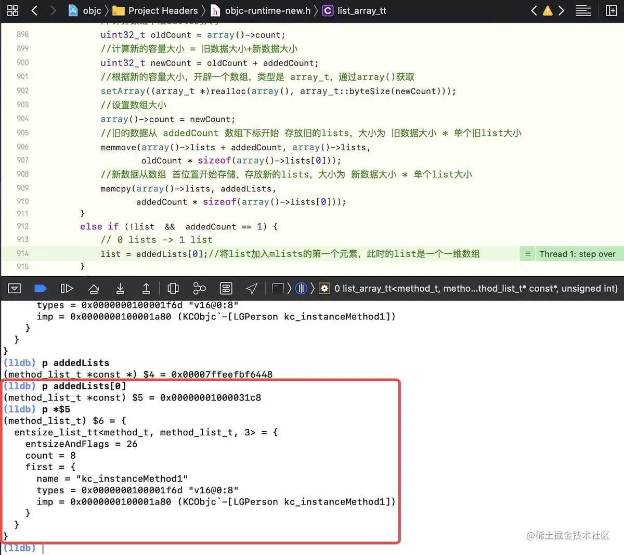Step into the function
Viewport: 624px width, 555px height.
point(120,288)
